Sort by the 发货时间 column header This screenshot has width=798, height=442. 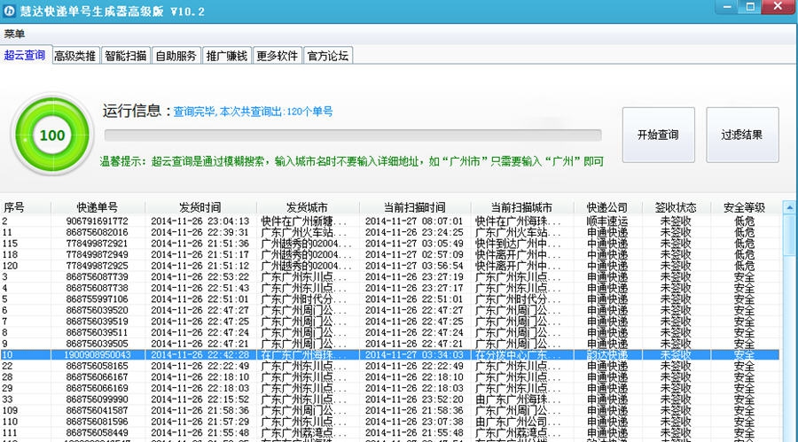click(199, 207)
